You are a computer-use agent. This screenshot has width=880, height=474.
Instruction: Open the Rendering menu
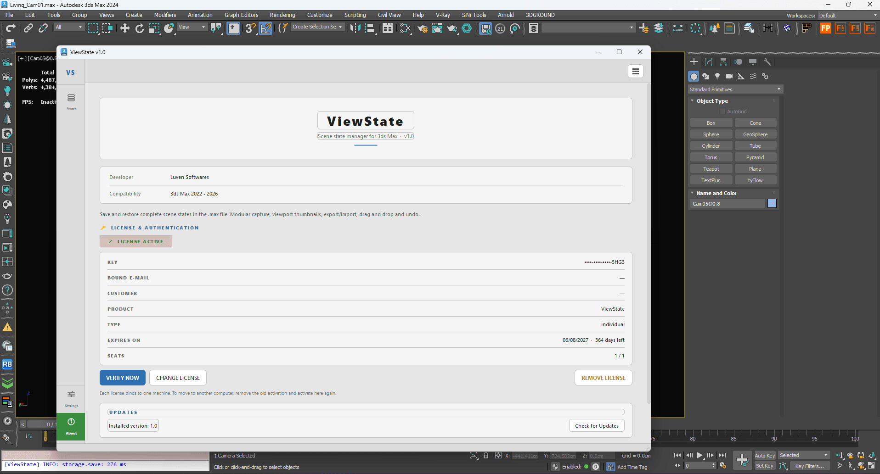(x=282, y=15)
